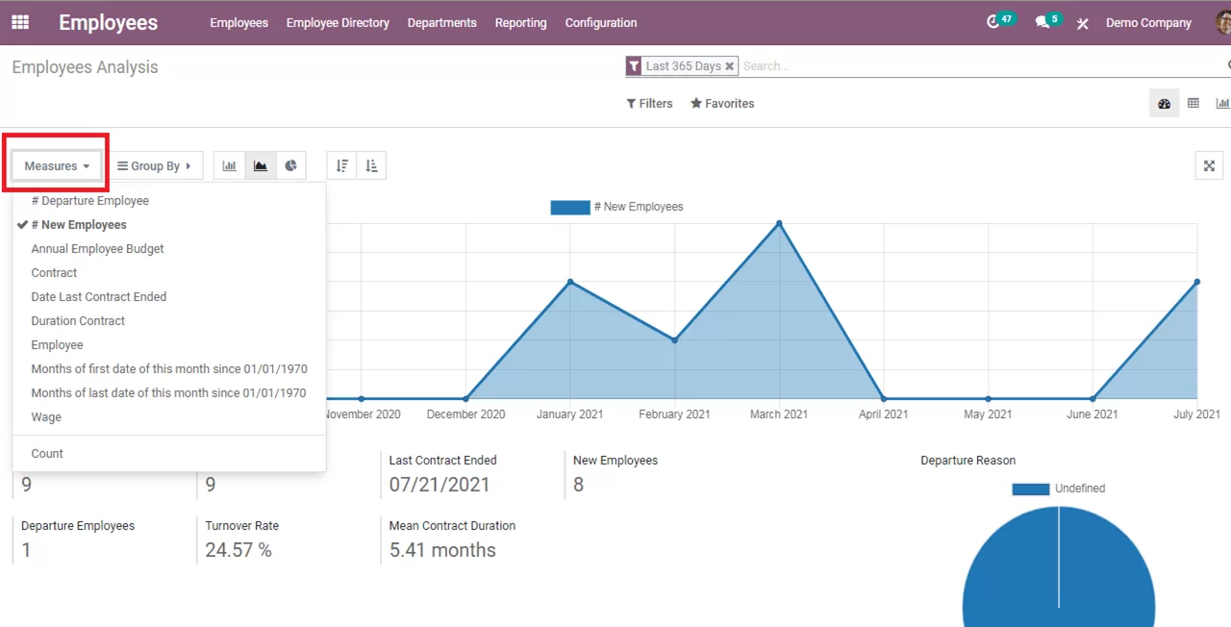
Task: Click the February 2021 data point
Action: [674, 340]
